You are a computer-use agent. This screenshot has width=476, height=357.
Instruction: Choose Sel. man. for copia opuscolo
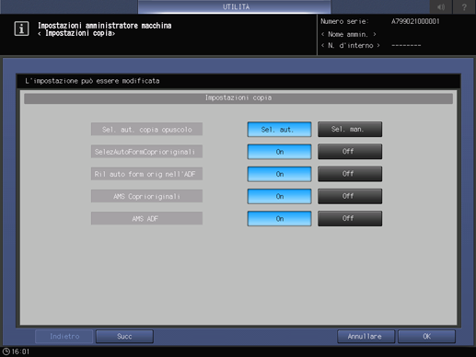(350, 129)
